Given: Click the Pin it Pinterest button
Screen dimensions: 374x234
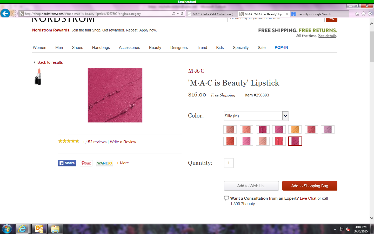Looking at the screenshot, I should [86, 163].
